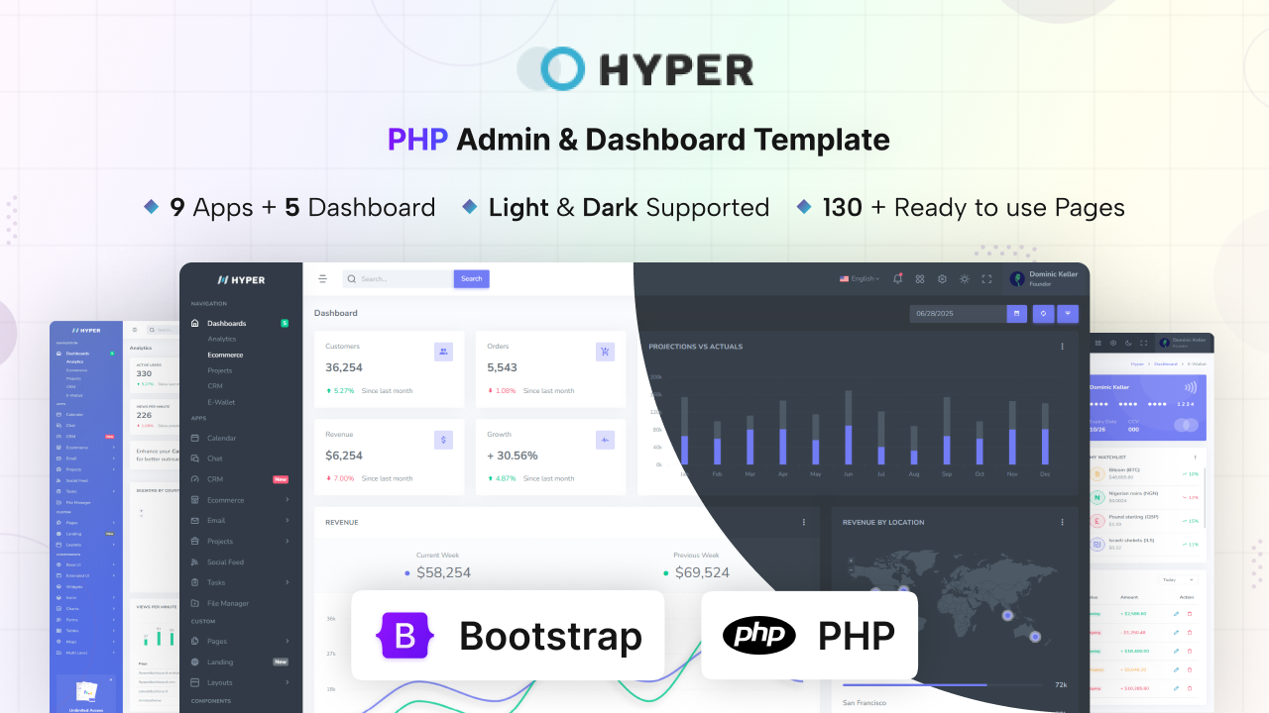Click the Search input field
Screen dimensions: 1269x713
pos(399,279)
